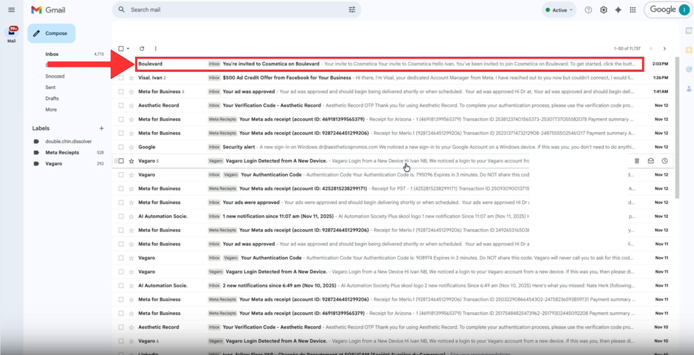Viewport: 694px width, 355px height.
Task: Select Aesthetic Record Nov 10 email checkbox
Action: click(x=121, y=327)
